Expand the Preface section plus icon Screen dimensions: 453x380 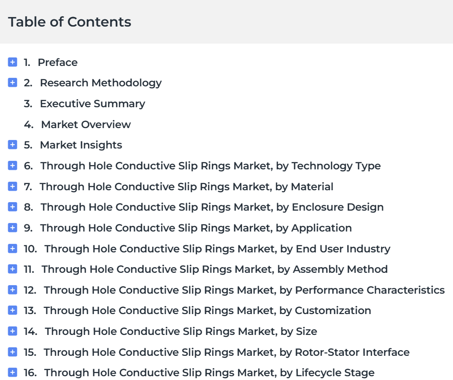coord(12,62)
